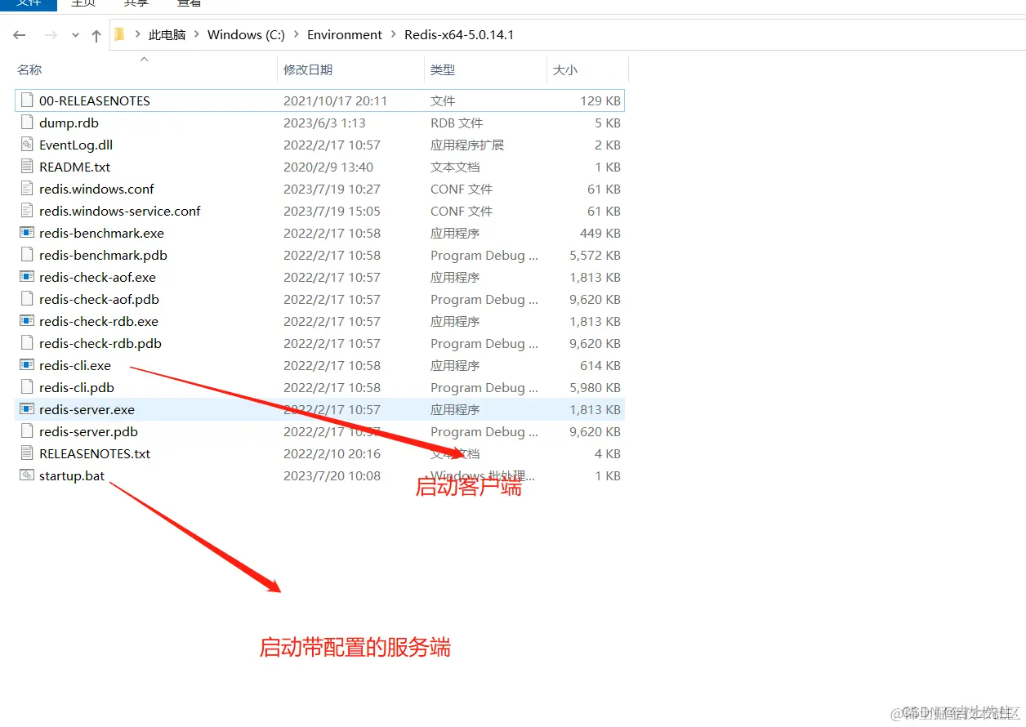Viewport: 1026px width, 727px height.
Task: Click file name redis.windows.conf
Action: point(96,190)
